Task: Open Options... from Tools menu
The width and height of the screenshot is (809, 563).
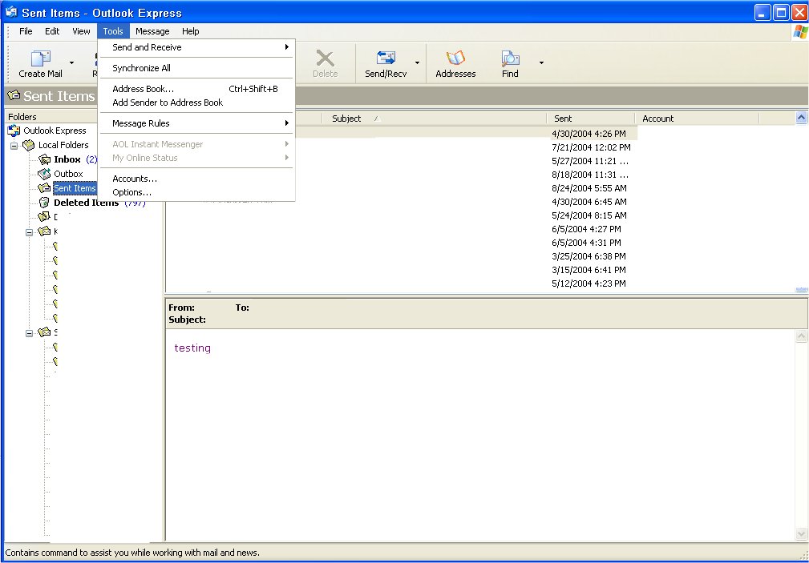Action: pyautogui.click(x=196, y=192)
